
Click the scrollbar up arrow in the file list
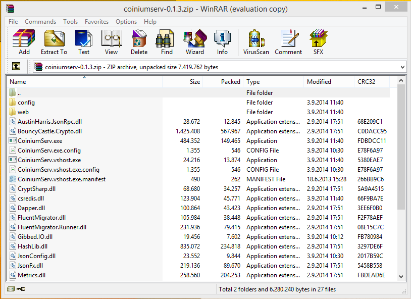click(x=401, y=80)
